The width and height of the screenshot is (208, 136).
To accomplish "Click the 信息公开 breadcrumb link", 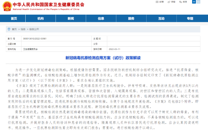I will tap(34, 29).
